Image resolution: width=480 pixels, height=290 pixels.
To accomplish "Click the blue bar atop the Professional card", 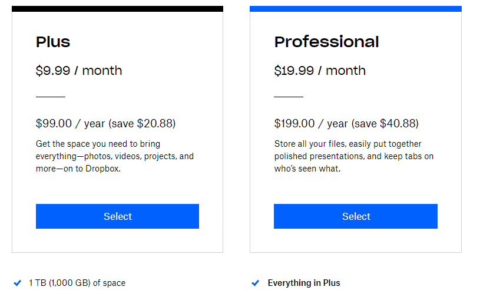I will click(x=356, y=9).
